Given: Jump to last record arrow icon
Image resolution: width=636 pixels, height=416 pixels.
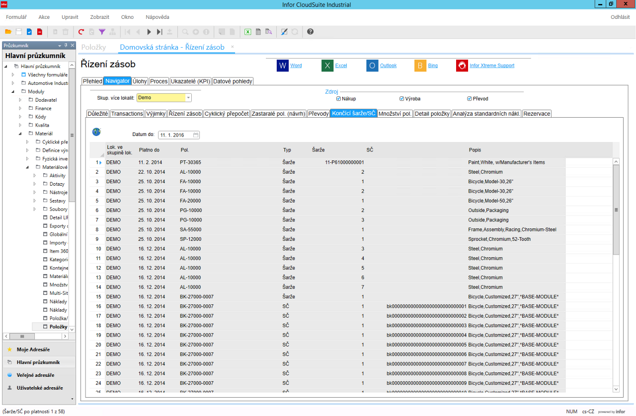Looking at the screenshot, I should [x=159, y=32].
